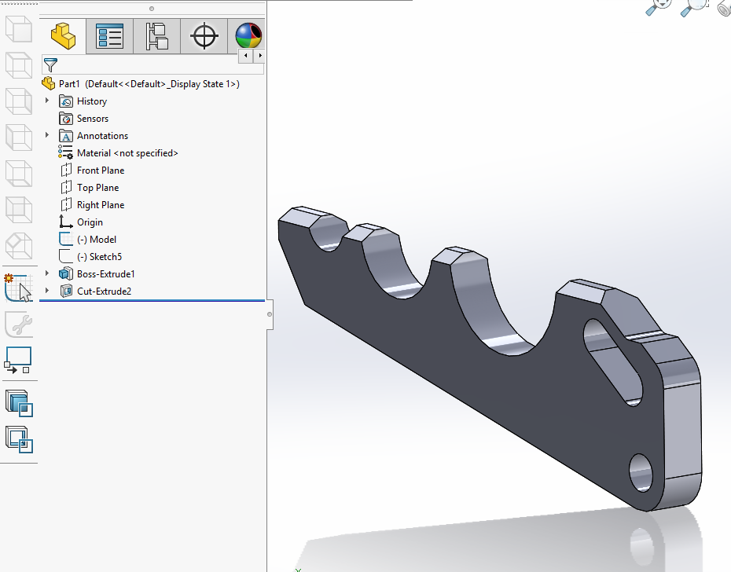This screenshot has width=731, height=572.
Task: Click the outlined cube icon below the shaded one
Action: click(19, 439)
